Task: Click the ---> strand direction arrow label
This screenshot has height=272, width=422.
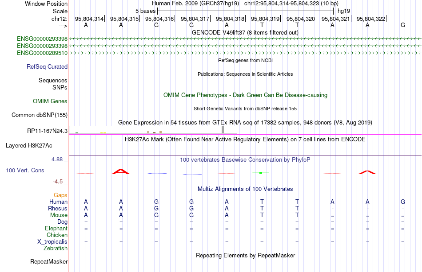Action: point(63,26)
